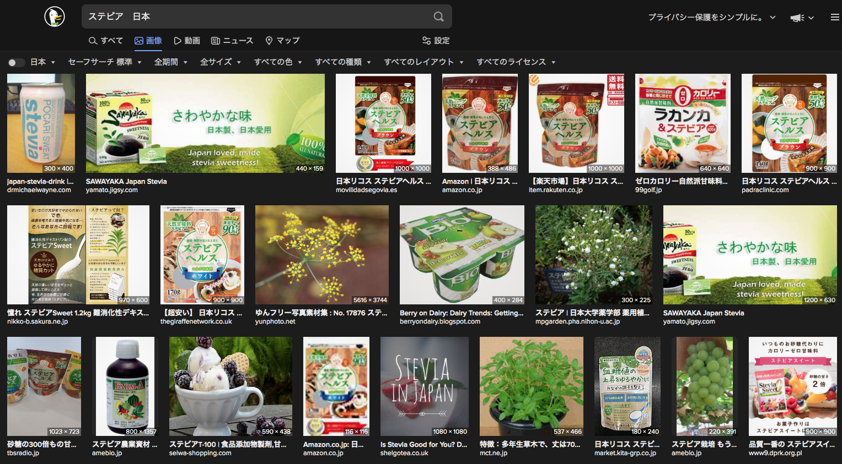
Task: Open the すべての種類 type filter dropdown
Action: click(343, 62)
